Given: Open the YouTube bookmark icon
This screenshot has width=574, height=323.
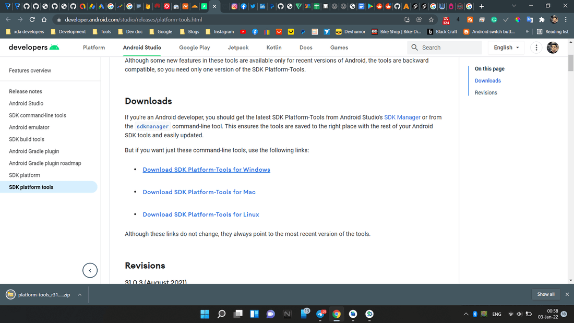Looking at the screenshot, I should (x=243, y=32).
